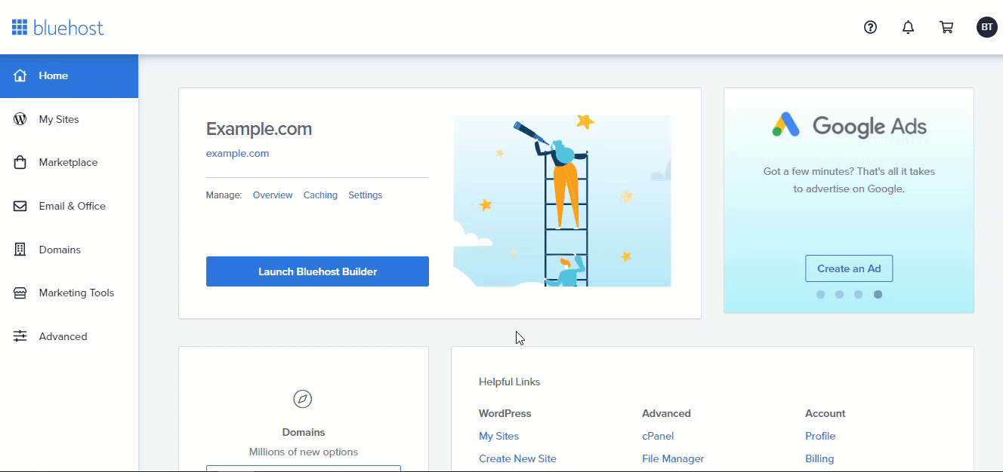The image size is (1003, 472).
Task: Open the Caching management tab
Action: click(x=320, y=195)
